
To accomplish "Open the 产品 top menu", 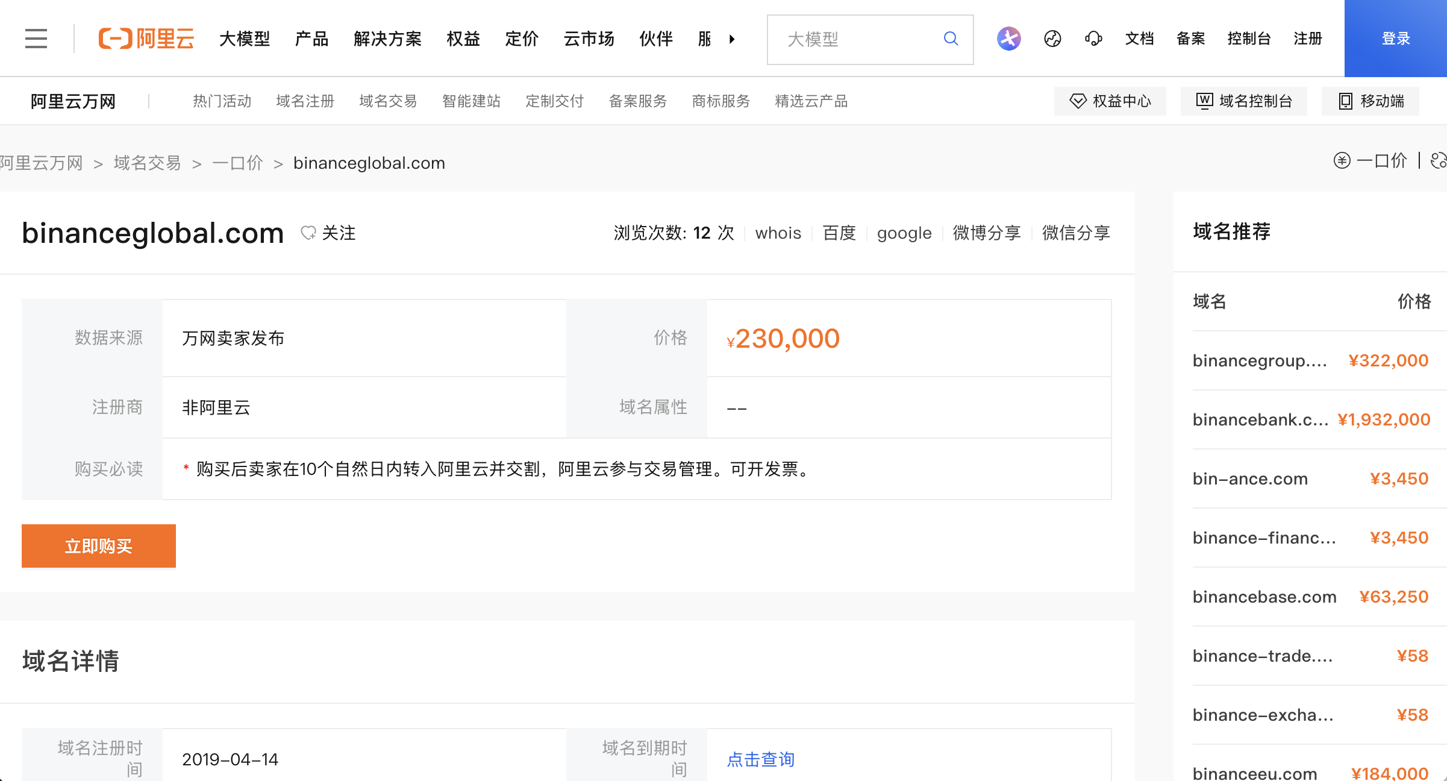I will click(x=312, y=39).
